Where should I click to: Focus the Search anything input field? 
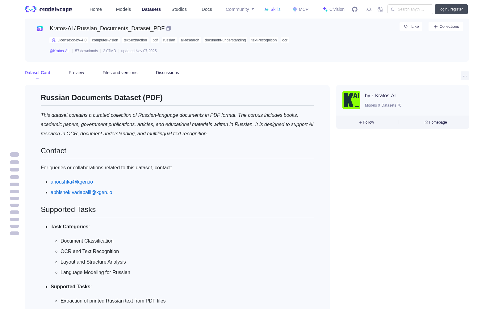[x=410, y=9]
